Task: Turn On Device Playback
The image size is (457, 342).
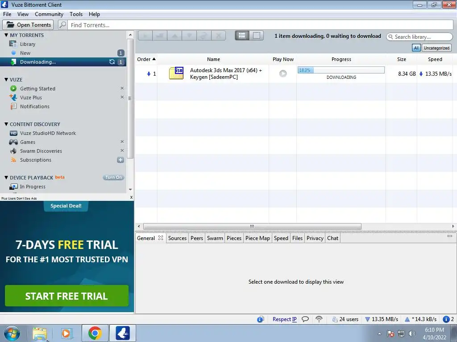Action: coord(113,177)
